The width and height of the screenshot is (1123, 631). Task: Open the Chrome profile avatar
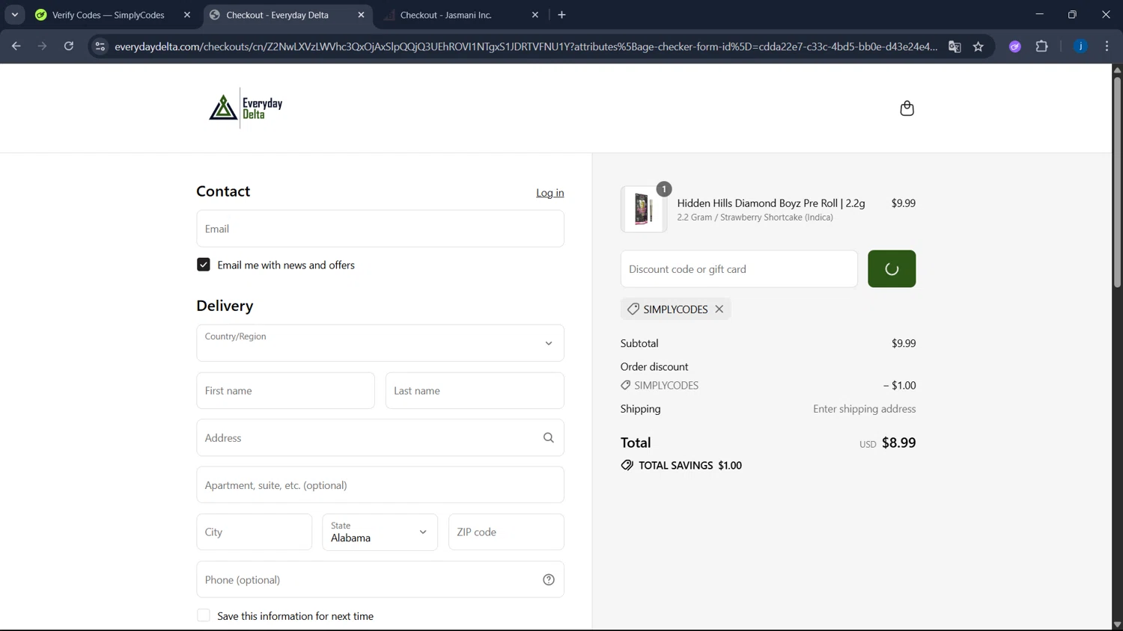(x=1080, y=46)
